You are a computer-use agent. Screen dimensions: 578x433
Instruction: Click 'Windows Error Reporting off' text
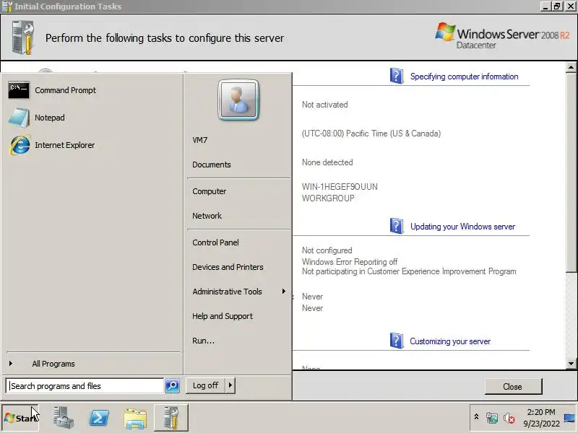click(350, 262)
